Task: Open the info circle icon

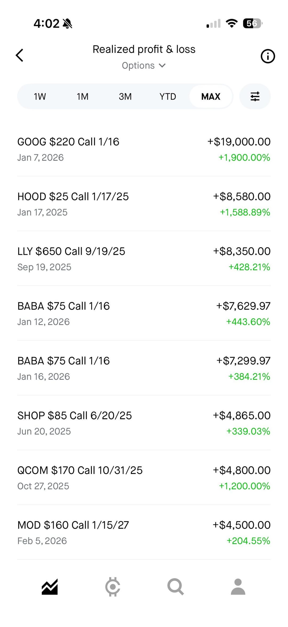Action: coord(267,56)
